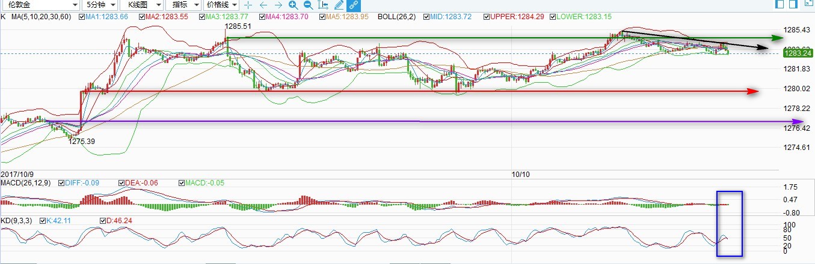Viewport: 815px width, 264px height.
Task: Click the crosshair cursor tool icon
Action: pyautogui.click(x=248, y=5)
